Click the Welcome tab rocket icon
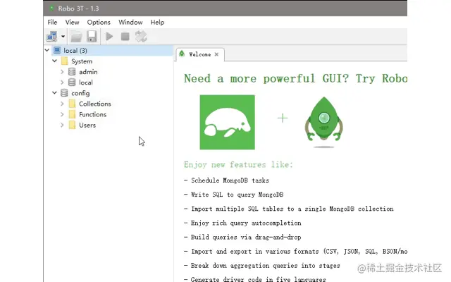 (x=182, y=54)
